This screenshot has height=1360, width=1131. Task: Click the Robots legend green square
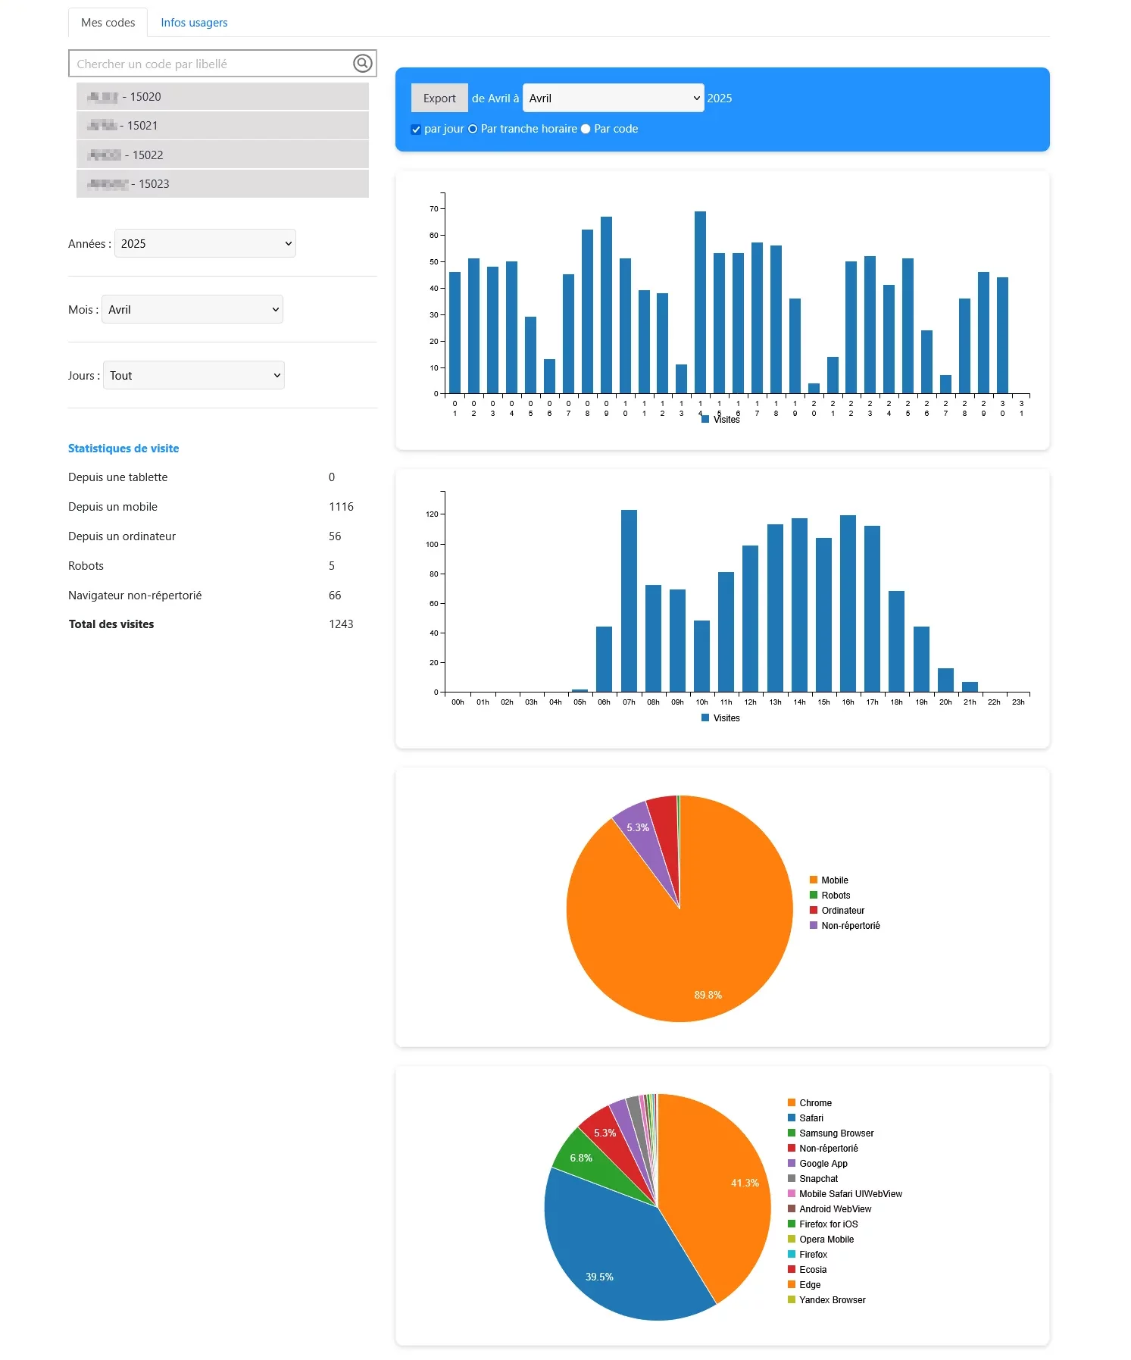pos(814,895)
